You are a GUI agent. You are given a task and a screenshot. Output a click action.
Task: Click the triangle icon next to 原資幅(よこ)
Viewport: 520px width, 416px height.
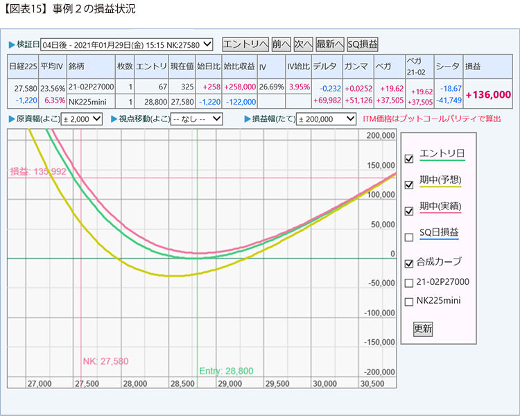[11, 119]
